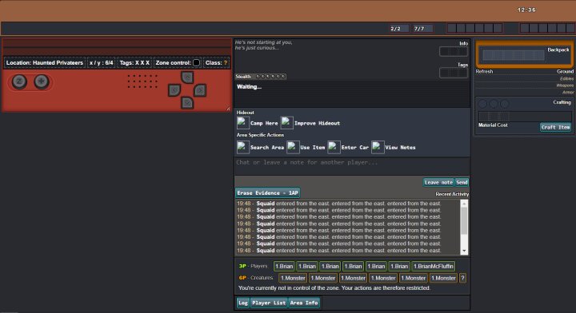
Task: Click the Recent Activity label
Action: [x=452, y=194]
